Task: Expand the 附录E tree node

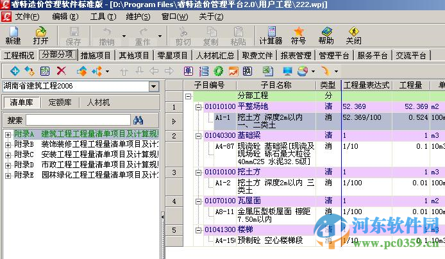Action: point(8,176)
